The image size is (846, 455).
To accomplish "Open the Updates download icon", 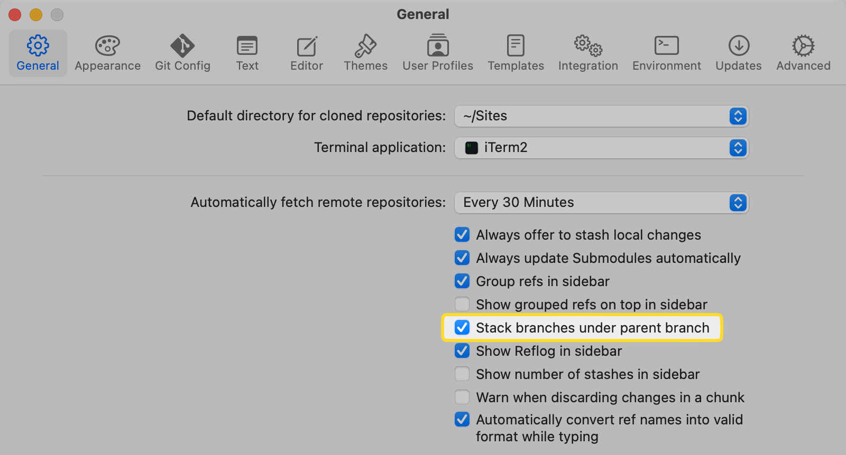I will pyautogui.click(x=739, y=46).
